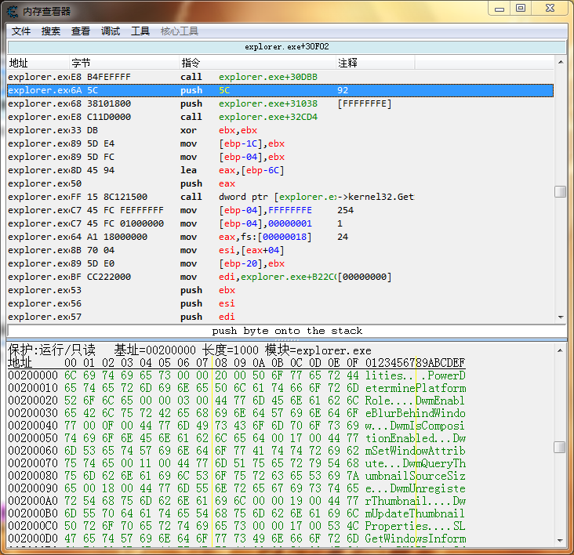Select the push esi row
The height and width of the screenshot is (555, 574).
pos(281,303)
